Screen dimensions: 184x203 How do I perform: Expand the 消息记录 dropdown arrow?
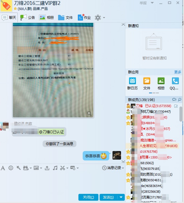point(123,168)
